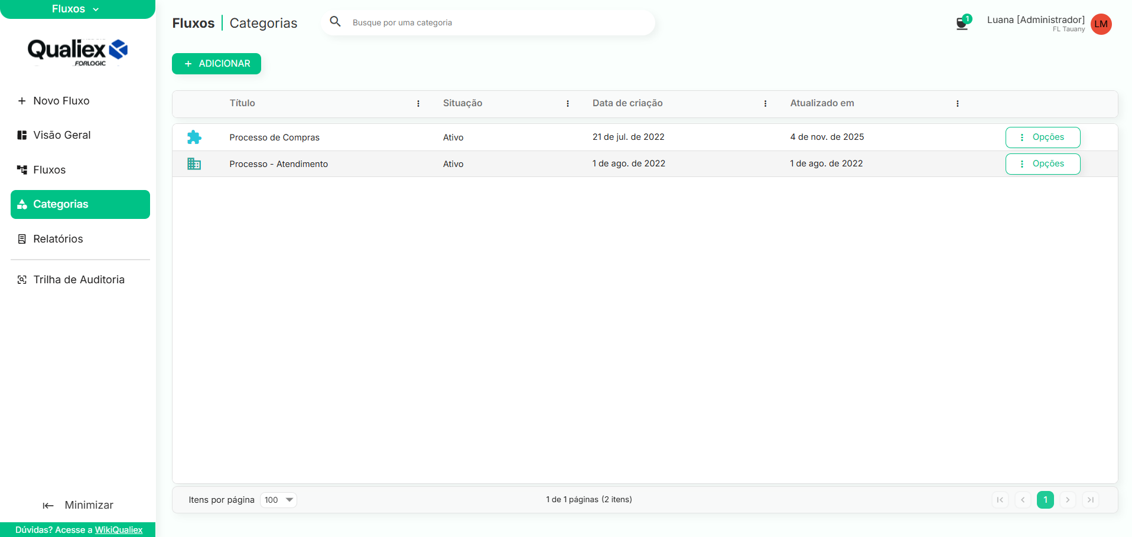Open Relatórios from the sidebar
This screenshot has width=1132, height=537.
click(58, 239)
